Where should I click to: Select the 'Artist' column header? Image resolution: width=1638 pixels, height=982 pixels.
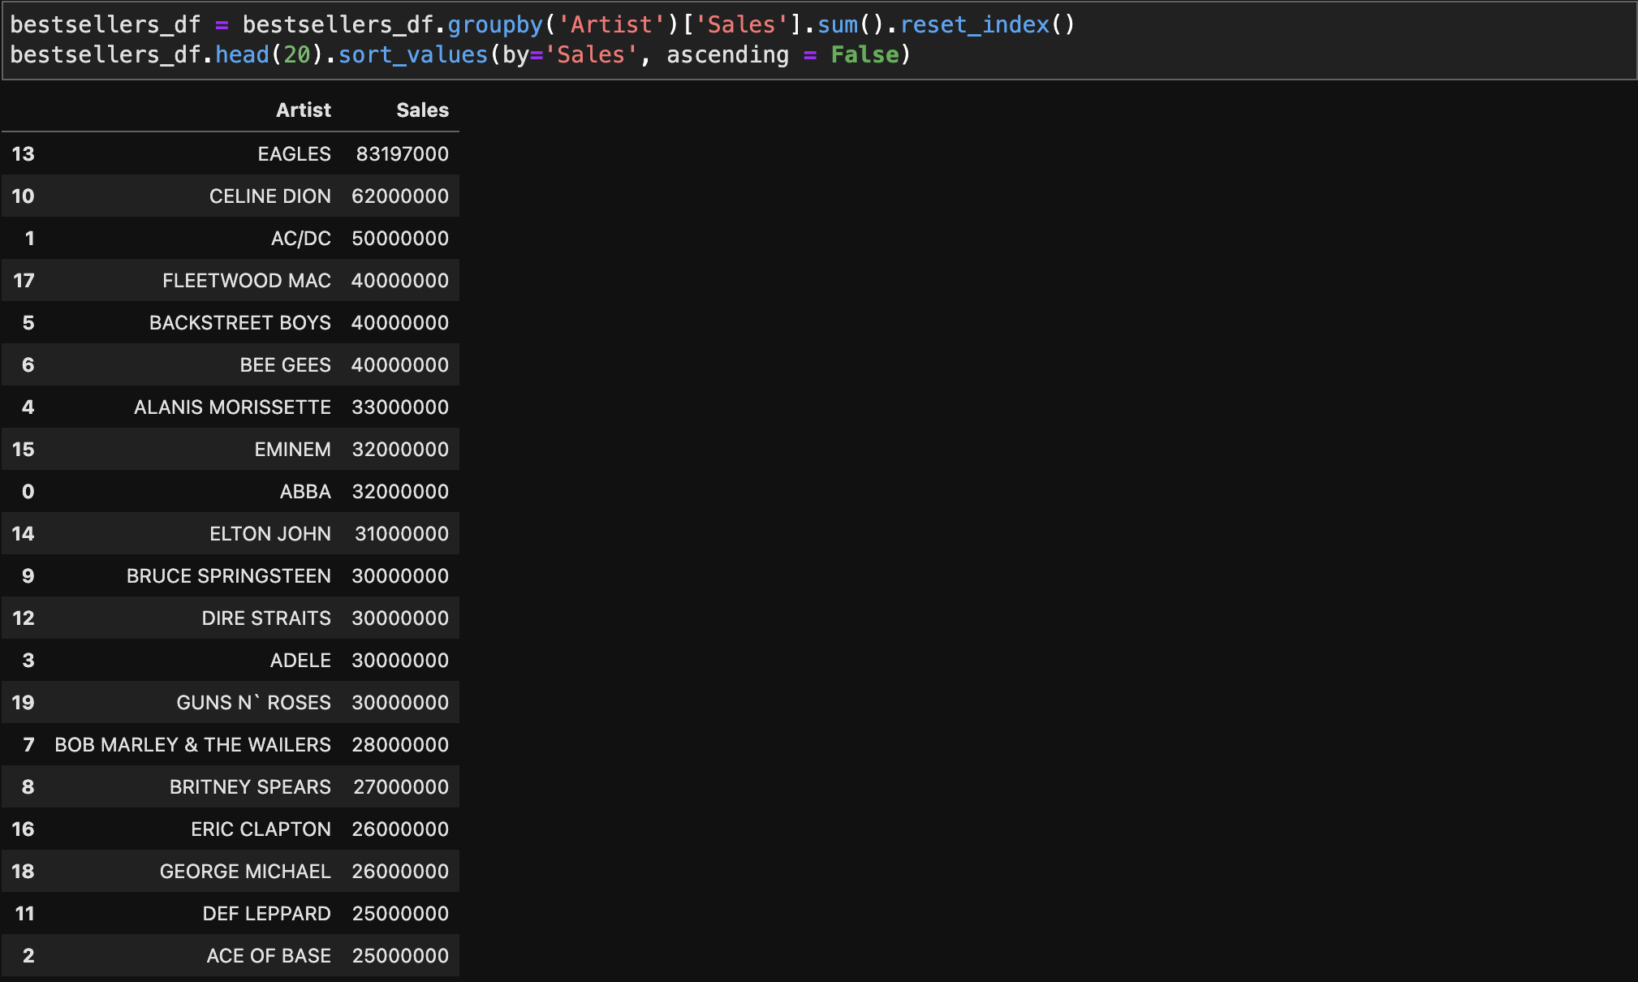tap(303, 110)
